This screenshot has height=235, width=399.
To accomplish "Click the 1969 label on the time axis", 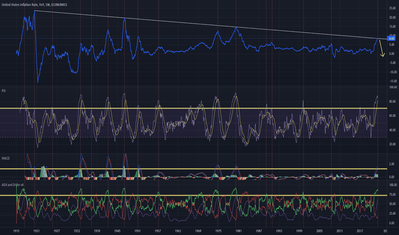I will click(x=198, y=231).
